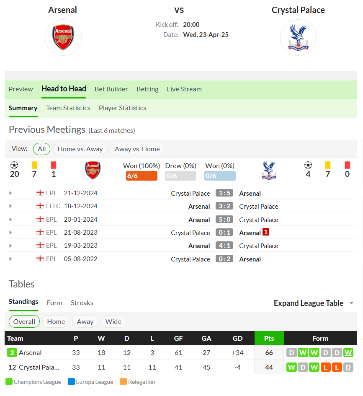363x396 pixels.
Task: Expand the 18-12-2024 EFLC match row
Action: [10, 206]
